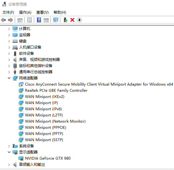This screenshot has height=170, width=174.
Task: Expand the 键盘 node
Action: (9, 41)
